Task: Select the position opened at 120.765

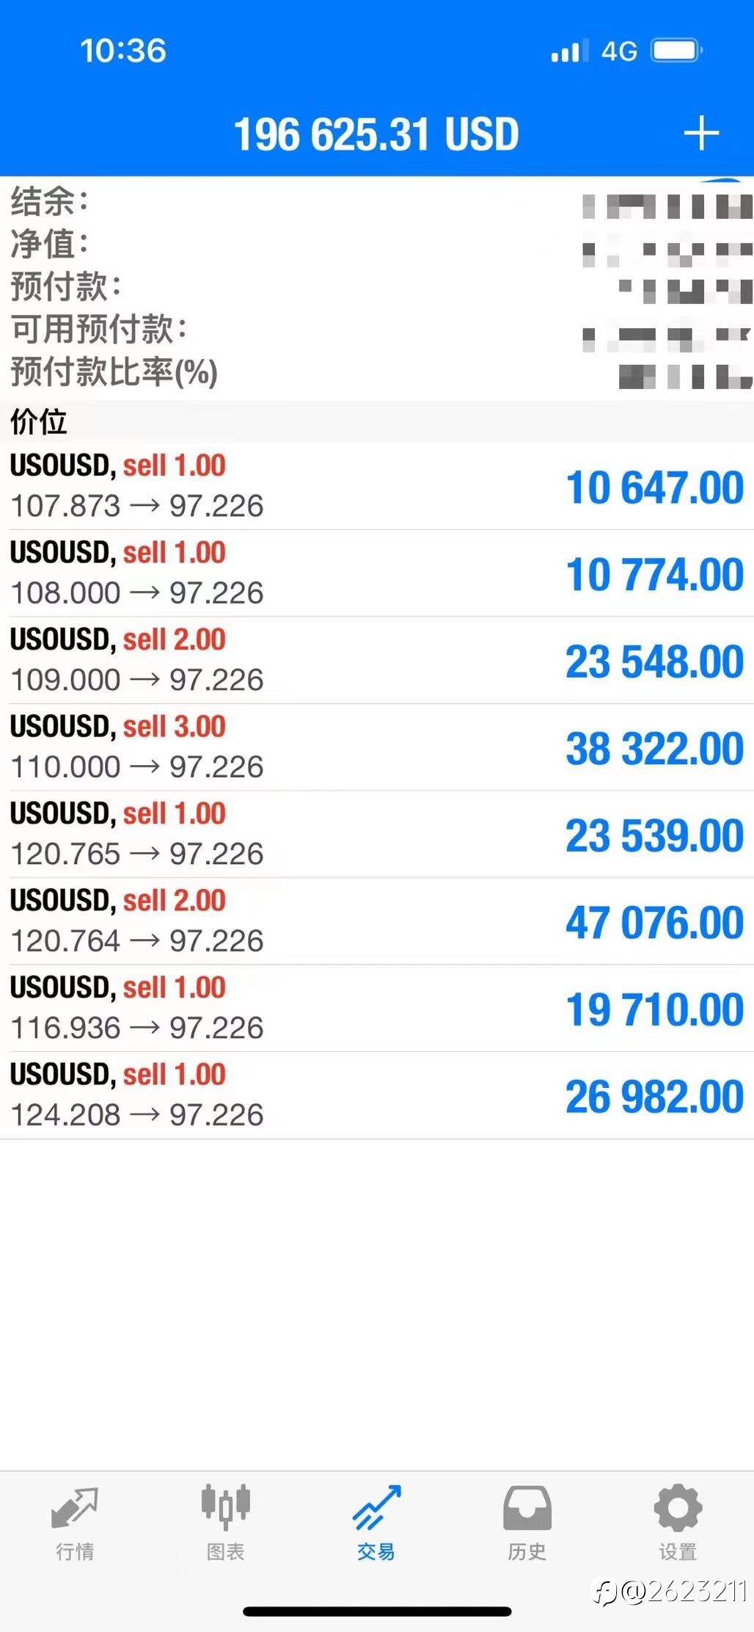Action: [x=377, y=834]
